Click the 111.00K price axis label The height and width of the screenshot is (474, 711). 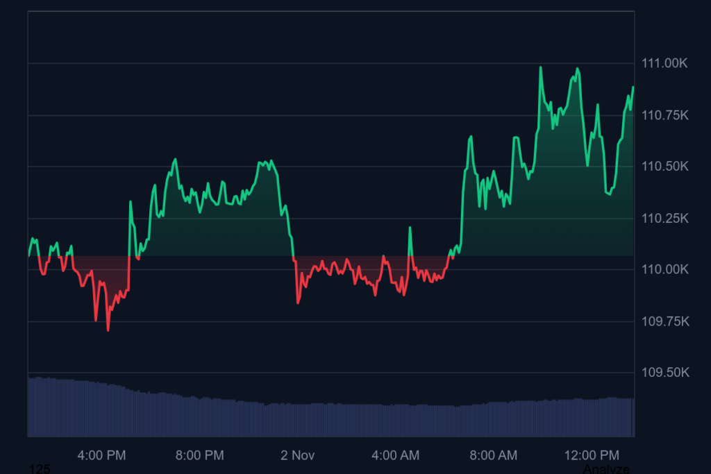point(664,63)
